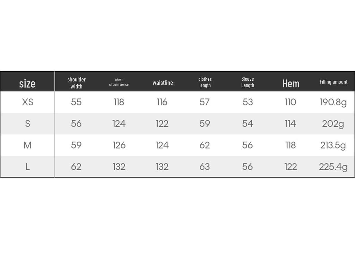The height and width of the screenshot is (266, 355).
Task: Select the M clothes length value
Action: click(205, 145)
